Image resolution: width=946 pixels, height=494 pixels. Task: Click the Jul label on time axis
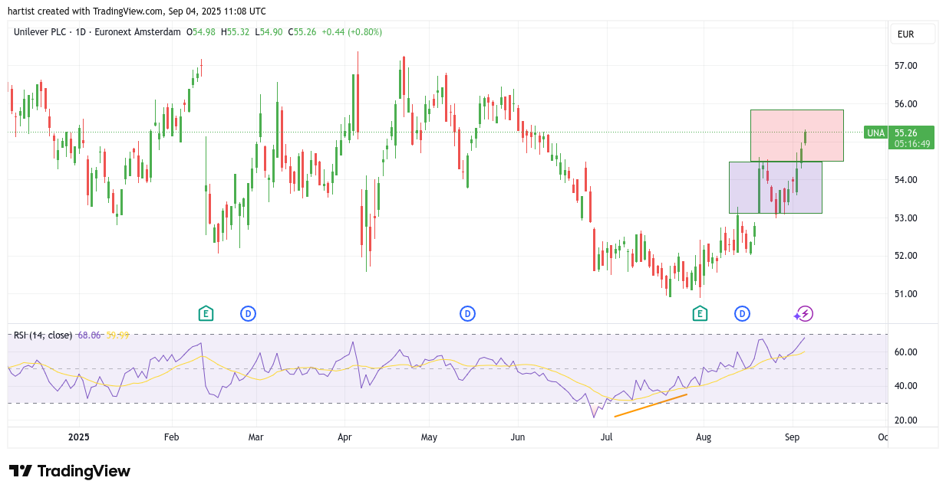tap(606, 437)
